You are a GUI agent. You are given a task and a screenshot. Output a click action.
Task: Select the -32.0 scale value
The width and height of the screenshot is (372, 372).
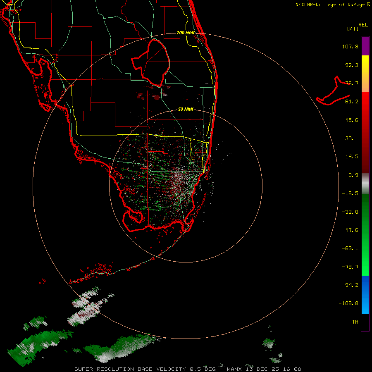pyautogui.click(x=350, y=212)
